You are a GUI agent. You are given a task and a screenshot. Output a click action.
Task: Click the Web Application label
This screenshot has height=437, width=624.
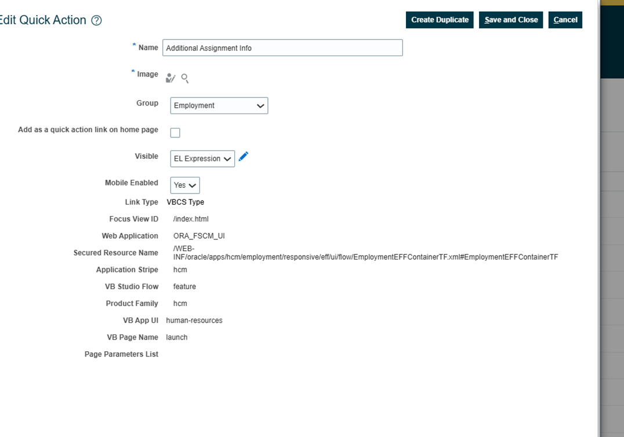(x=130, y=236)
